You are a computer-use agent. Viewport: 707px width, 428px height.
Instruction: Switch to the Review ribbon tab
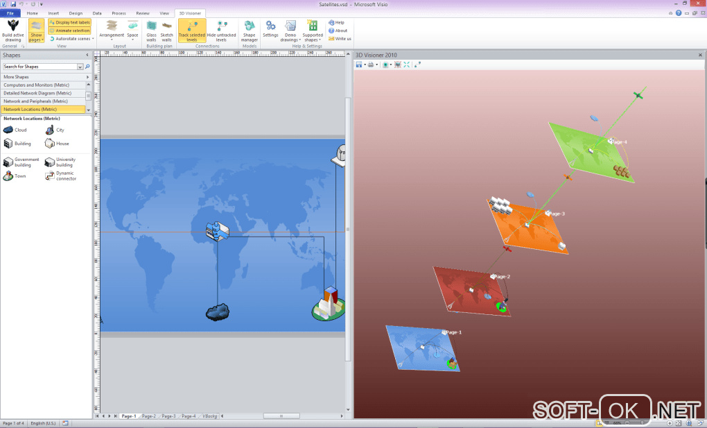coord(143,13)
